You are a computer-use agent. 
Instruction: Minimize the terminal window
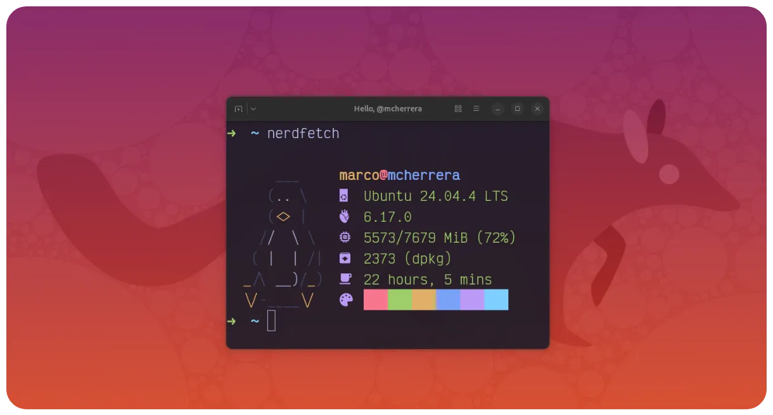click(498, 109)
